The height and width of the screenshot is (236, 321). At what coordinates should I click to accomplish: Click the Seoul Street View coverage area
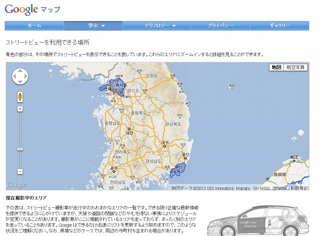coord(117,87)
